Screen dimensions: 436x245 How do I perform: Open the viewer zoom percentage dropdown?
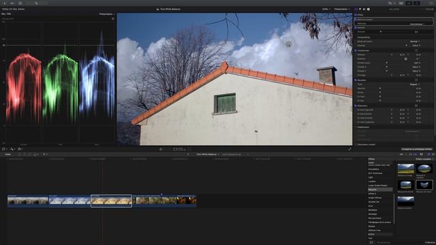pyautogui.click(x=326, y=9)
